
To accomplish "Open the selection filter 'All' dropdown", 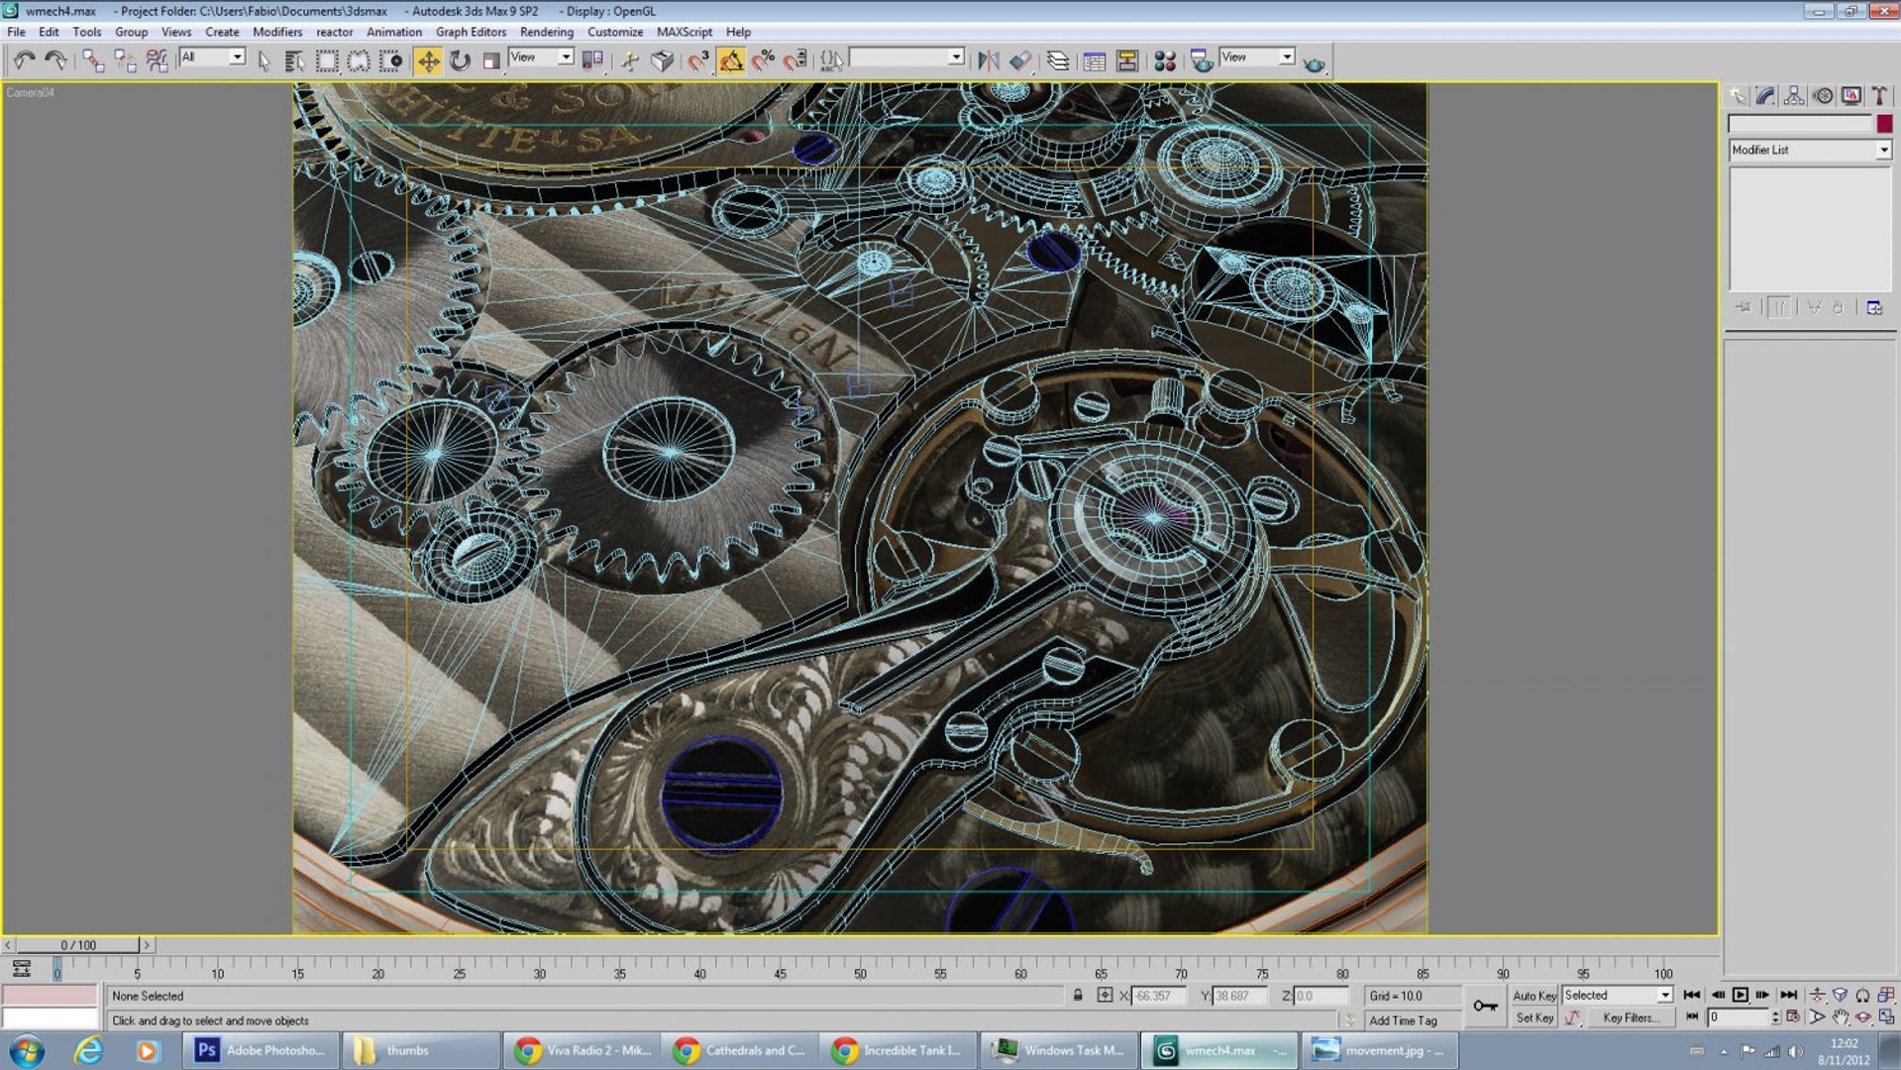I will click(x=212, y=57).
